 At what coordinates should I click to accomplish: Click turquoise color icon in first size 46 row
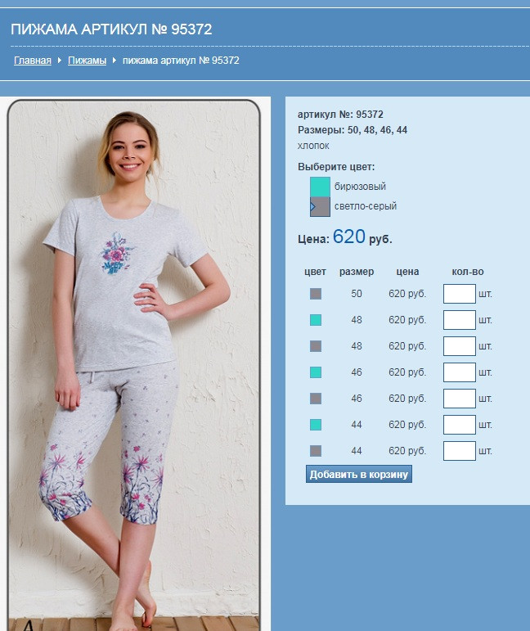(x=316, y=372)
